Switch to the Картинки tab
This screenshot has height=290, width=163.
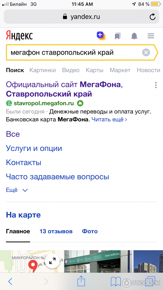[x=43, y=70]
